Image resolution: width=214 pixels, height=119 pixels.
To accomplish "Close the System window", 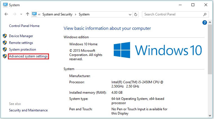I will point(206,5).
